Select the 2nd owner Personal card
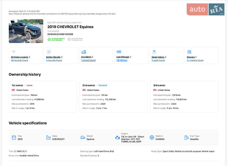Viewport: 228px width, 166px height. coord(113,96)
